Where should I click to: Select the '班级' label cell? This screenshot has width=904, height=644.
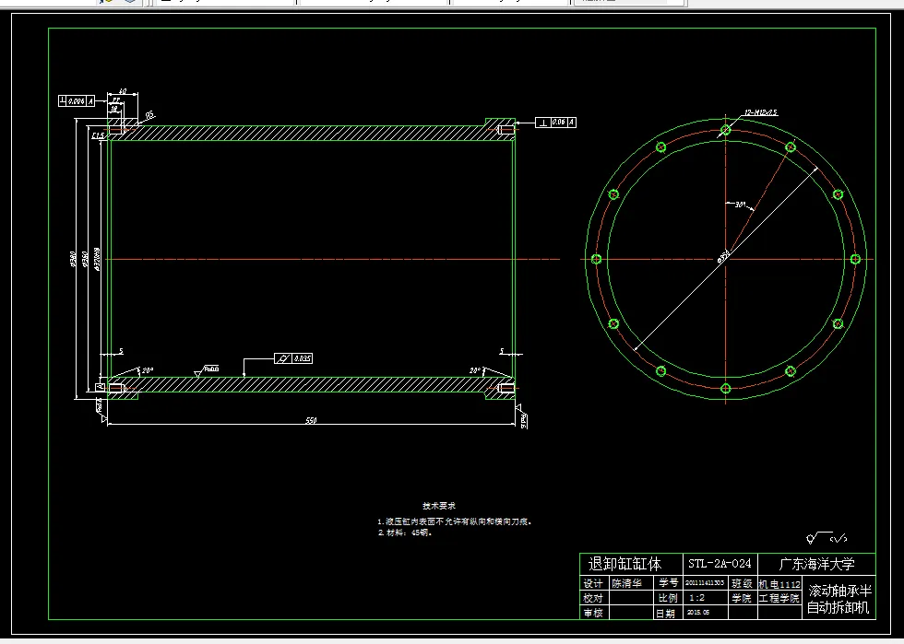coord(742,583)
